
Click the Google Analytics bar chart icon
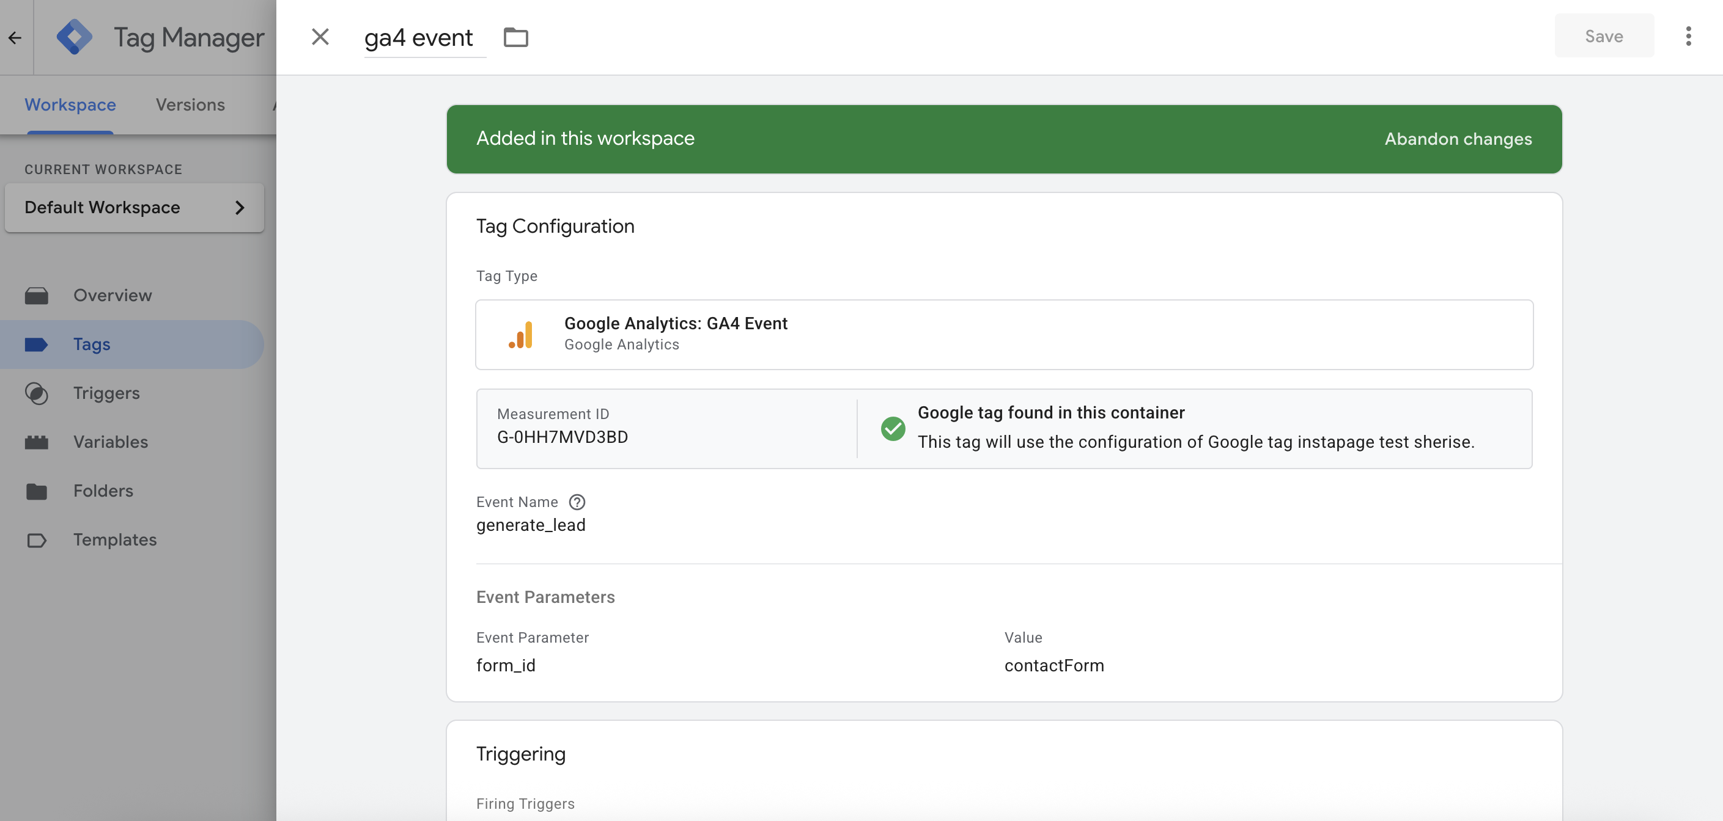tap(520, 335)
